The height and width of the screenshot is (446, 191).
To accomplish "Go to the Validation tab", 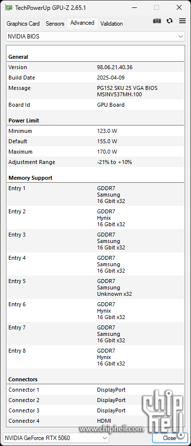I will [112, 24].
